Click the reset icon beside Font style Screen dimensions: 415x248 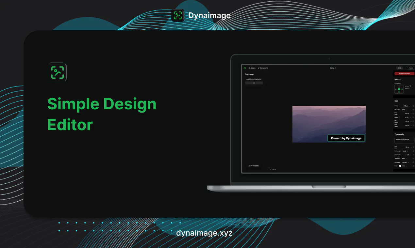point(413,163)
